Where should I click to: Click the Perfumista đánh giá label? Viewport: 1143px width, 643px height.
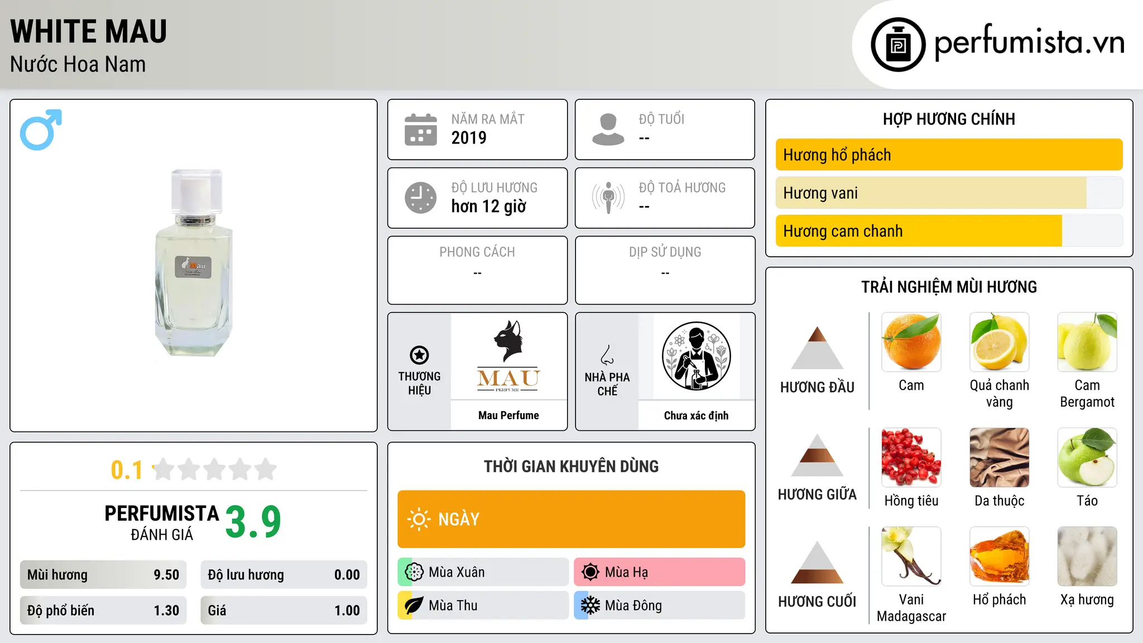162,522
